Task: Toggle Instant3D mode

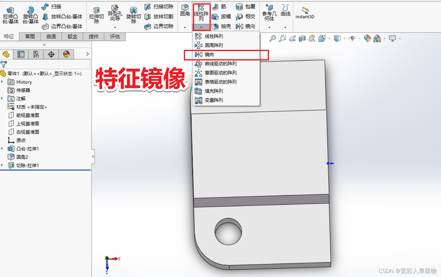Action: pyautogui.click(x=305, y=13)
